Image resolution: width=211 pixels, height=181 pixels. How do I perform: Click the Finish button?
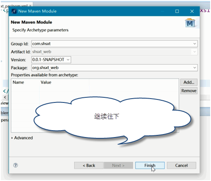coord(150,165)
